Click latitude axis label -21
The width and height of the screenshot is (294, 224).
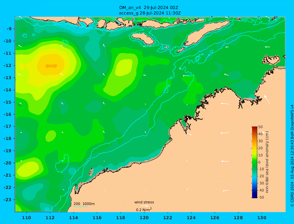pos(8,175)
